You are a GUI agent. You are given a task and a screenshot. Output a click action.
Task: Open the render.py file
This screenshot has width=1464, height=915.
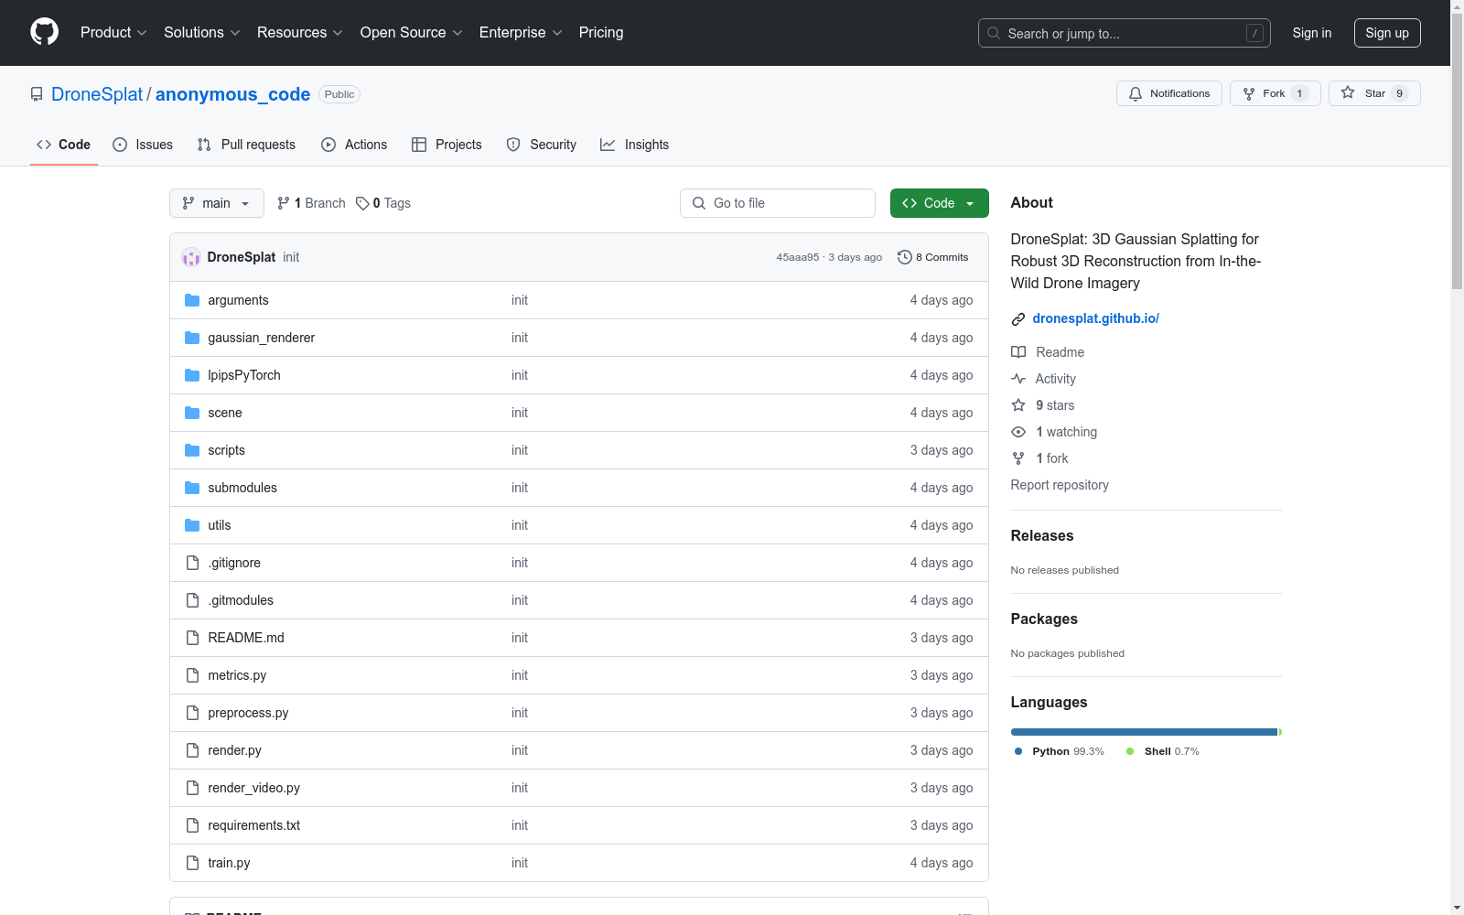(x=234, y=750)
